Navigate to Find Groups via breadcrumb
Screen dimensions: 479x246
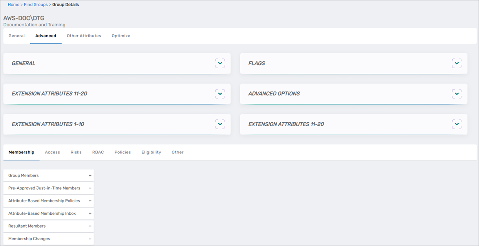point(35,4)
